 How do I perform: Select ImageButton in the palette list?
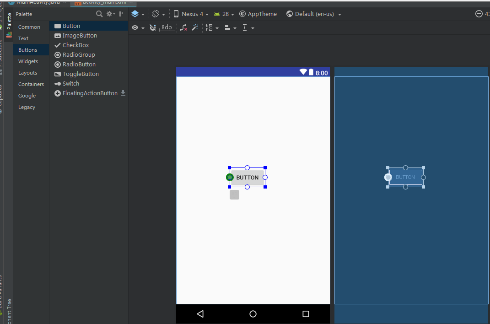click(89, 36)
